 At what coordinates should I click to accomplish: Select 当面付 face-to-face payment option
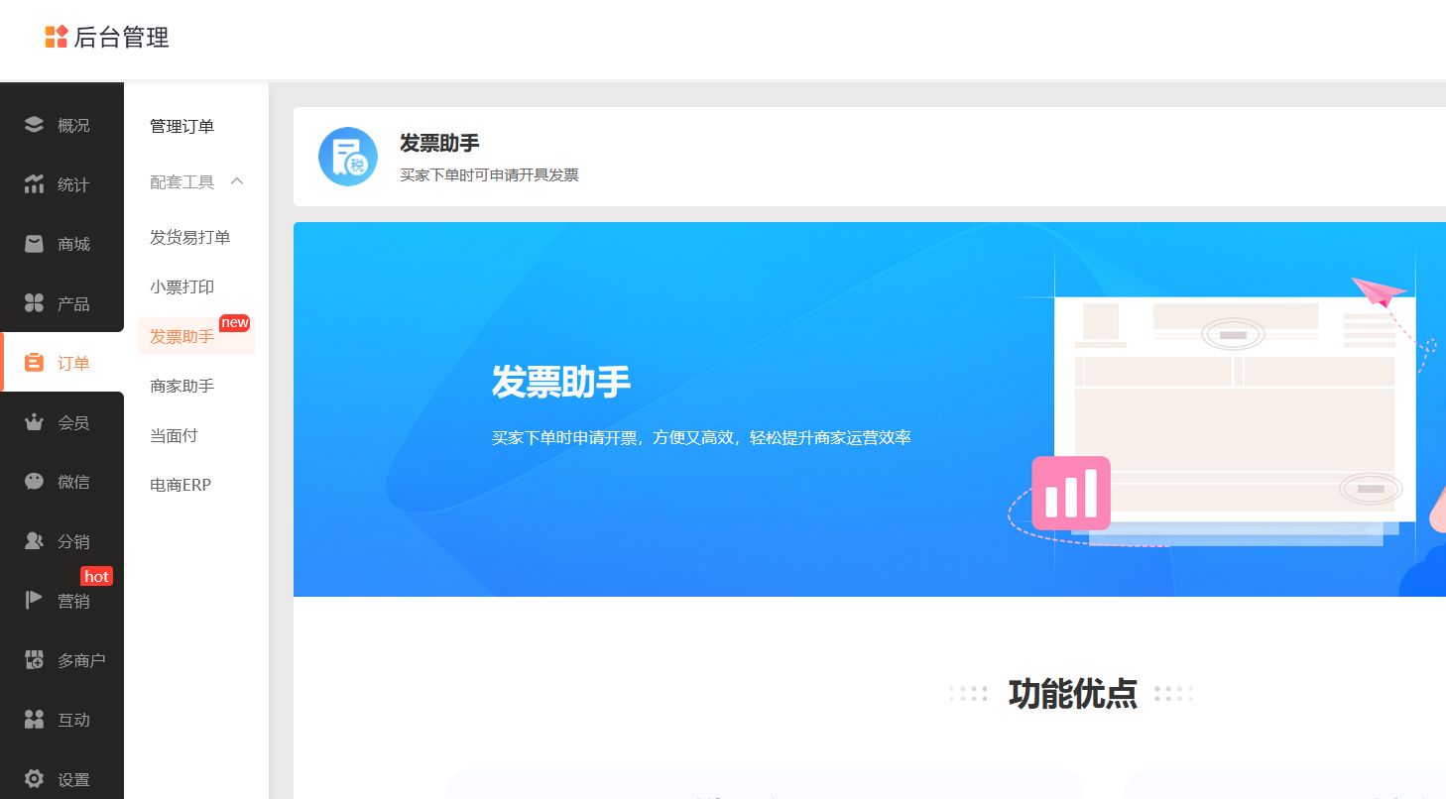pos(174,435)
